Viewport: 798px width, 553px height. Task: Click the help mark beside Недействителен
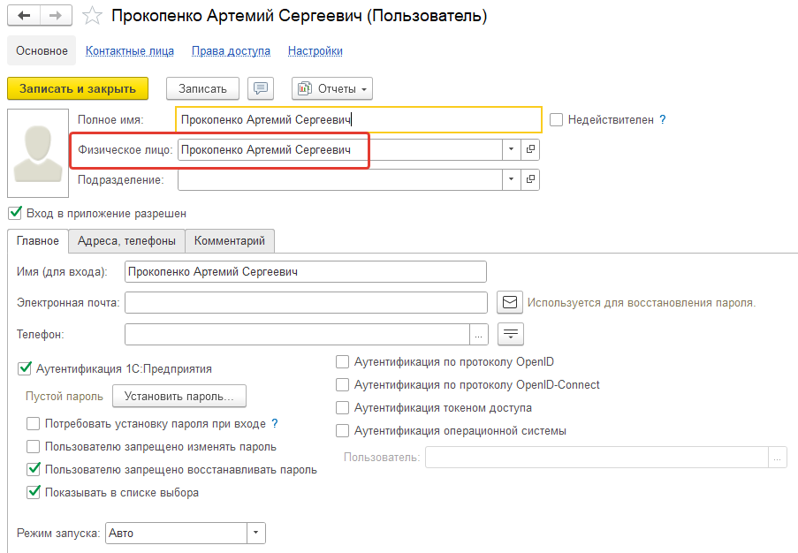(662, 119)
